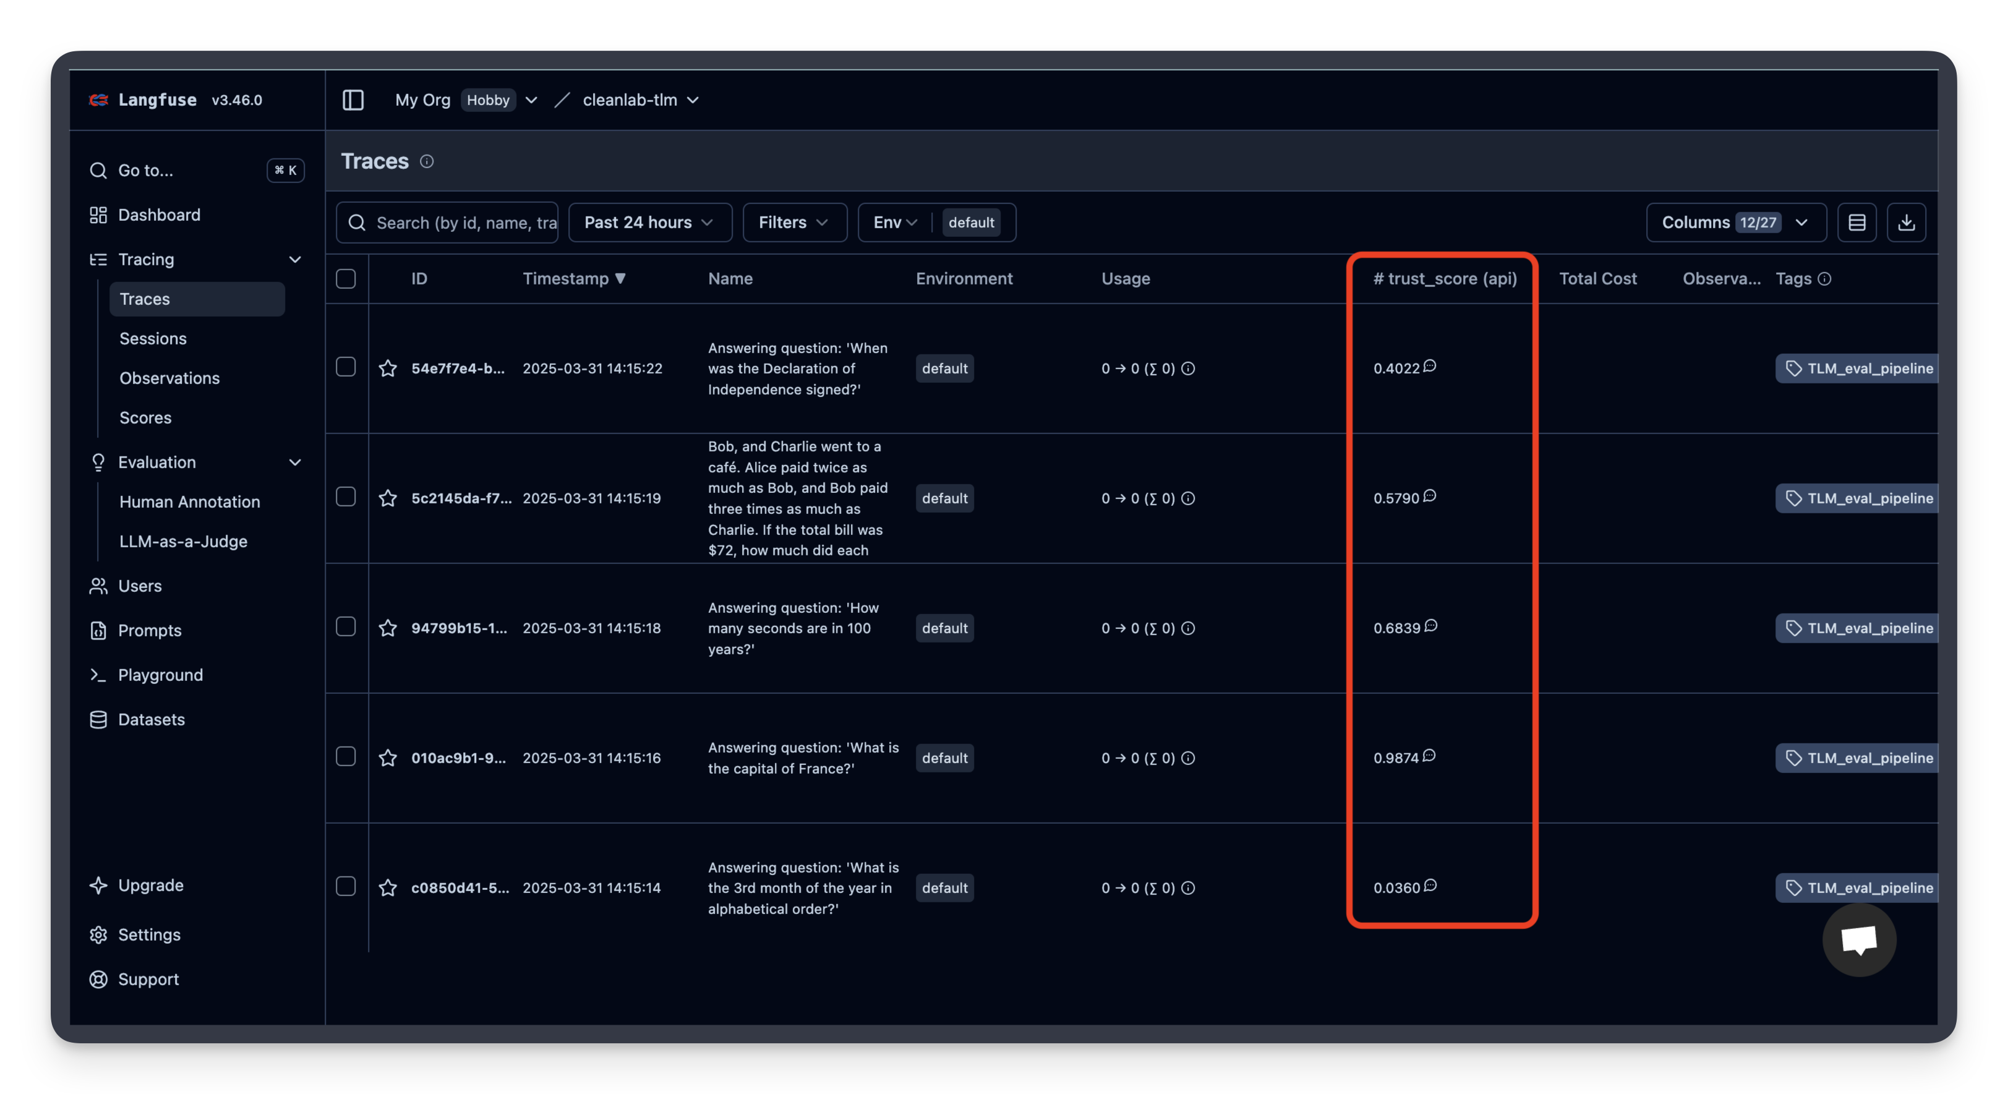Check the row checkbox for trace 54e7f7e4-b...

click(x=346, y=367)
